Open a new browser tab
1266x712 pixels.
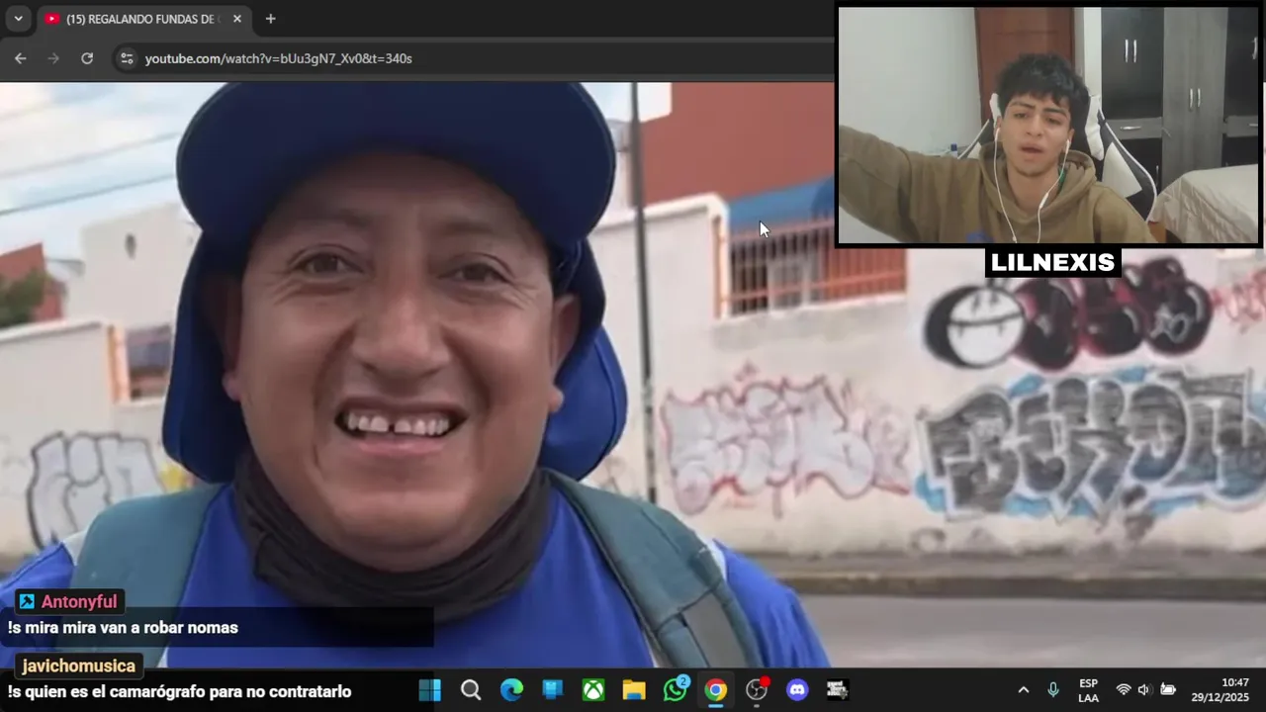click(270, 19)
